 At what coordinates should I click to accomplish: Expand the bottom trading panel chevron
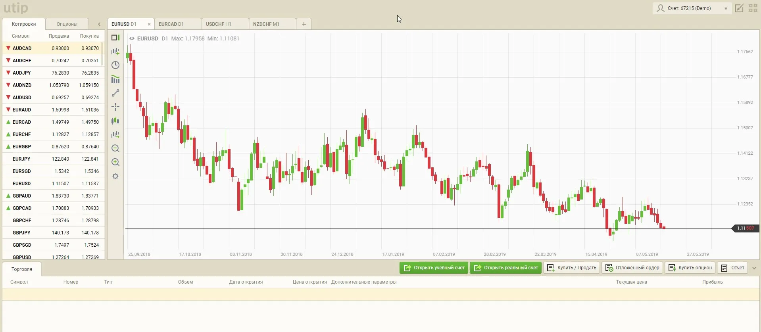[754, 268]
